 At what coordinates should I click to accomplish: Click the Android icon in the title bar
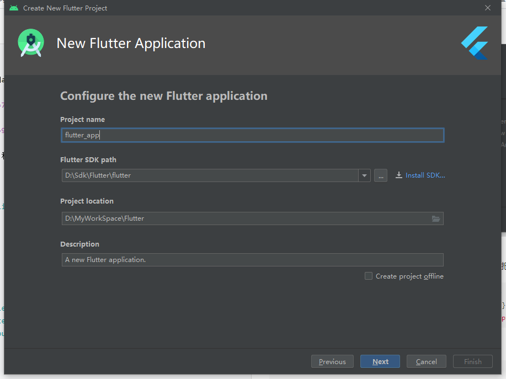pyautogui.click(x=14, y=8)
